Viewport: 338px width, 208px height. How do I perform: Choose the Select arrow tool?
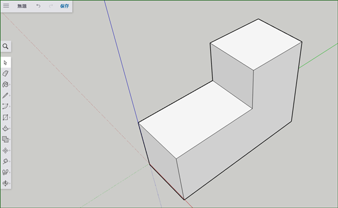point(6,62)
